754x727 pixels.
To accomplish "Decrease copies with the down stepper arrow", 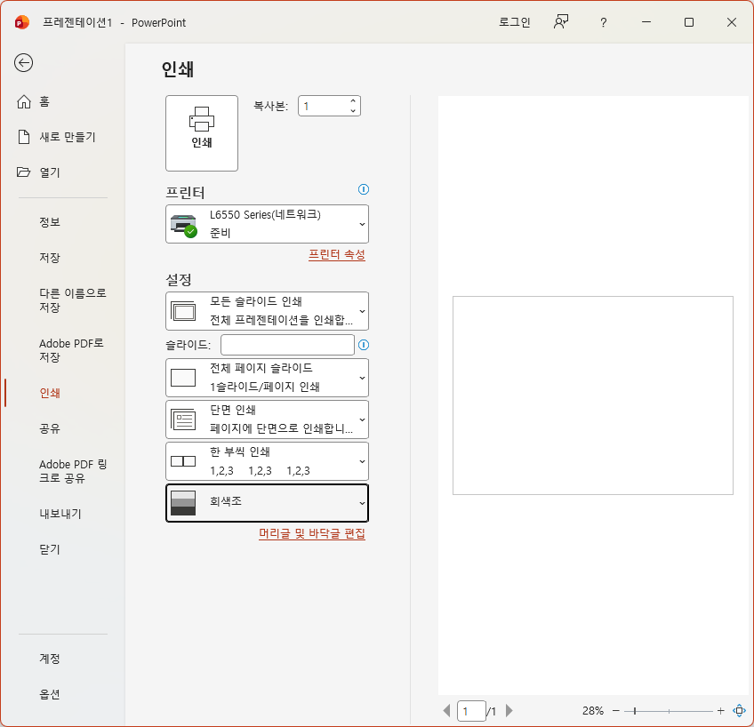I will click(x=353, y=111).
